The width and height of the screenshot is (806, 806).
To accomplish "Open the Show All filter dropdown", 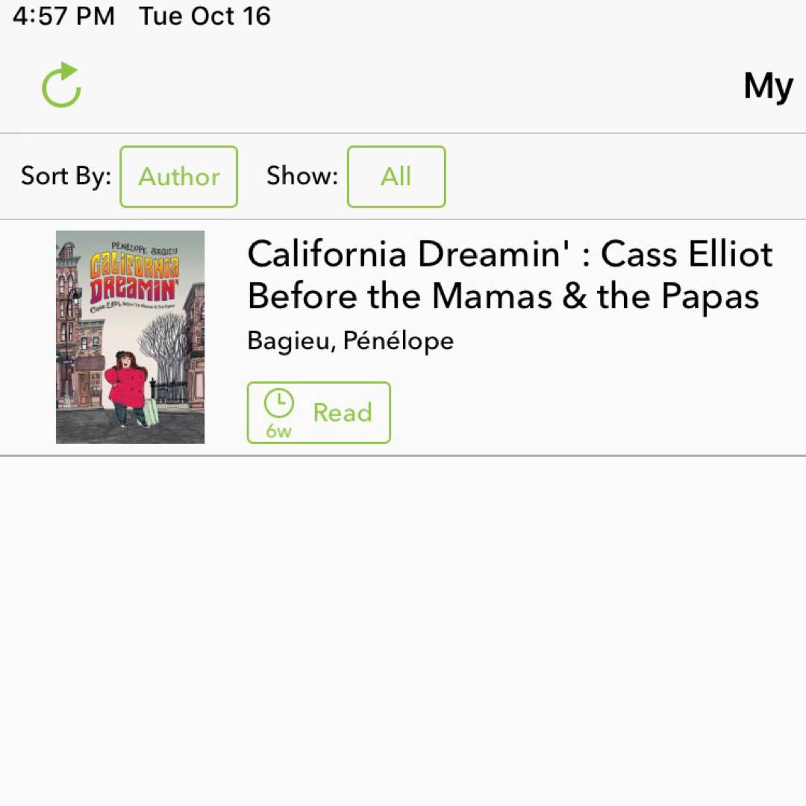I will pyautogui.click(x=396, y=177).
